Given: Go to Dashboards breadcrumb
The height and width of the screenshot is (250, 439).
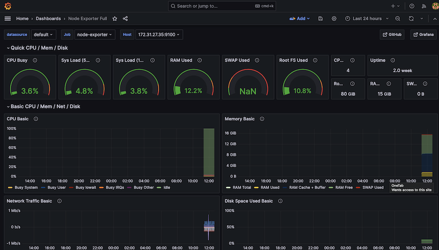Looking at the screenshot, I should coord(48,19).
